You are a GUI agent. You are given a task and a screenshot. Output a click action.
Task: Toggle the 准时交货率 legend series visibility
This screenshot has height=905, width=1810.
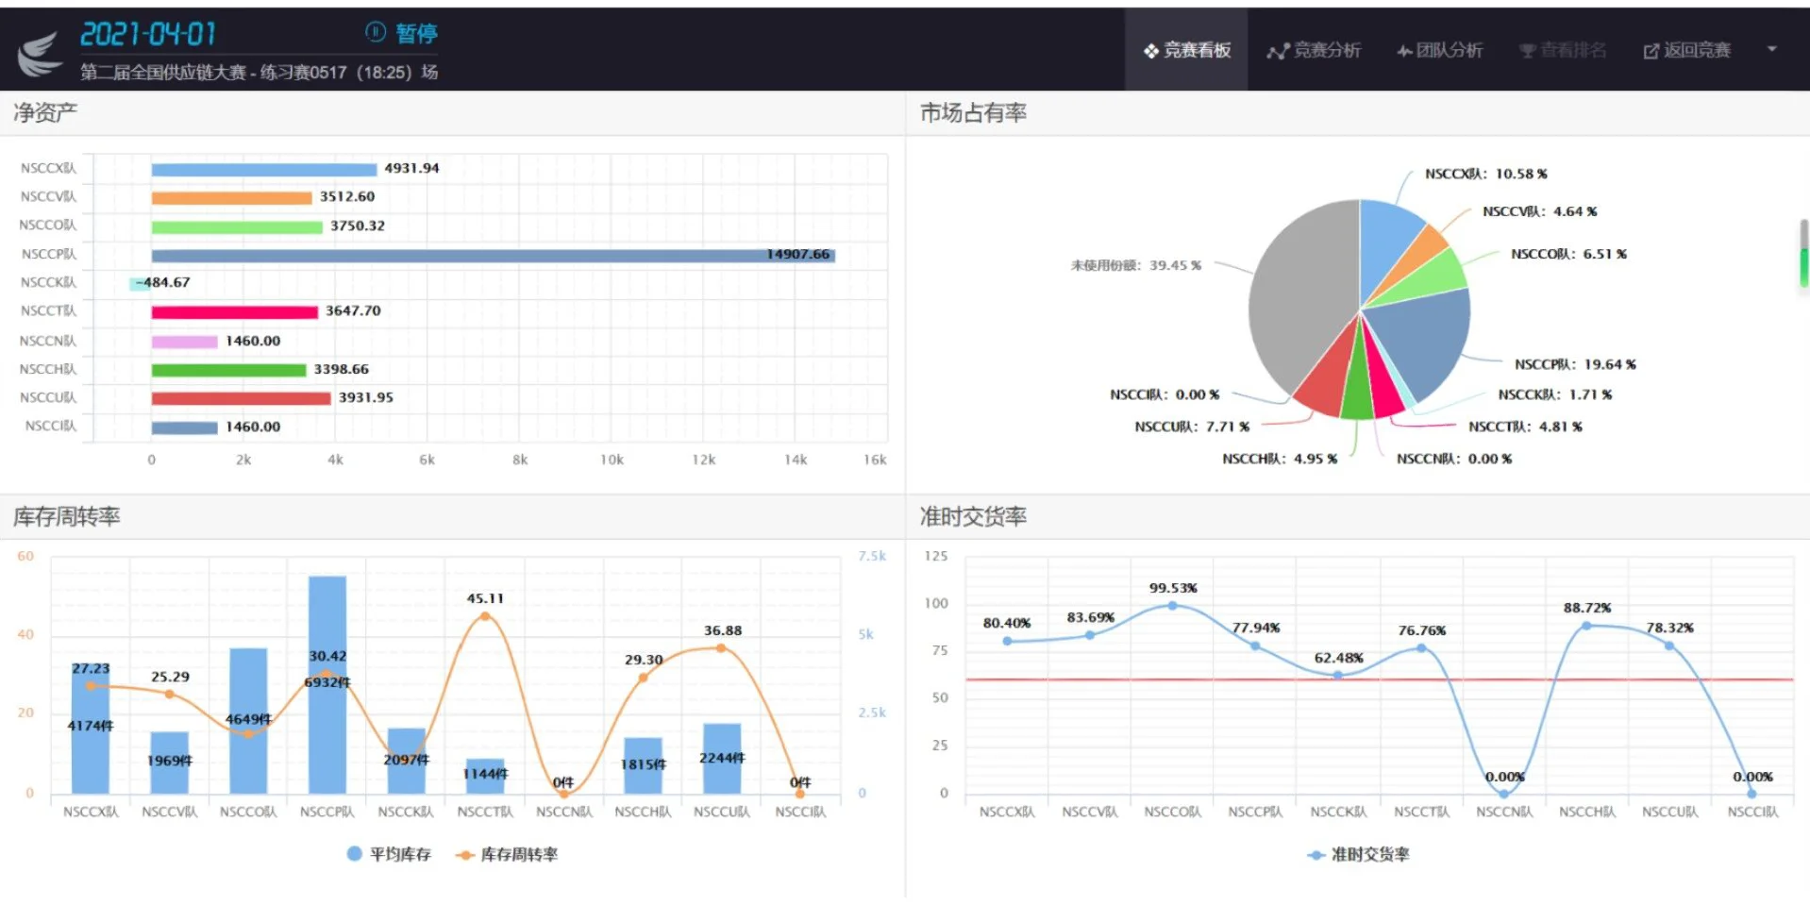tap(1359, 853)
